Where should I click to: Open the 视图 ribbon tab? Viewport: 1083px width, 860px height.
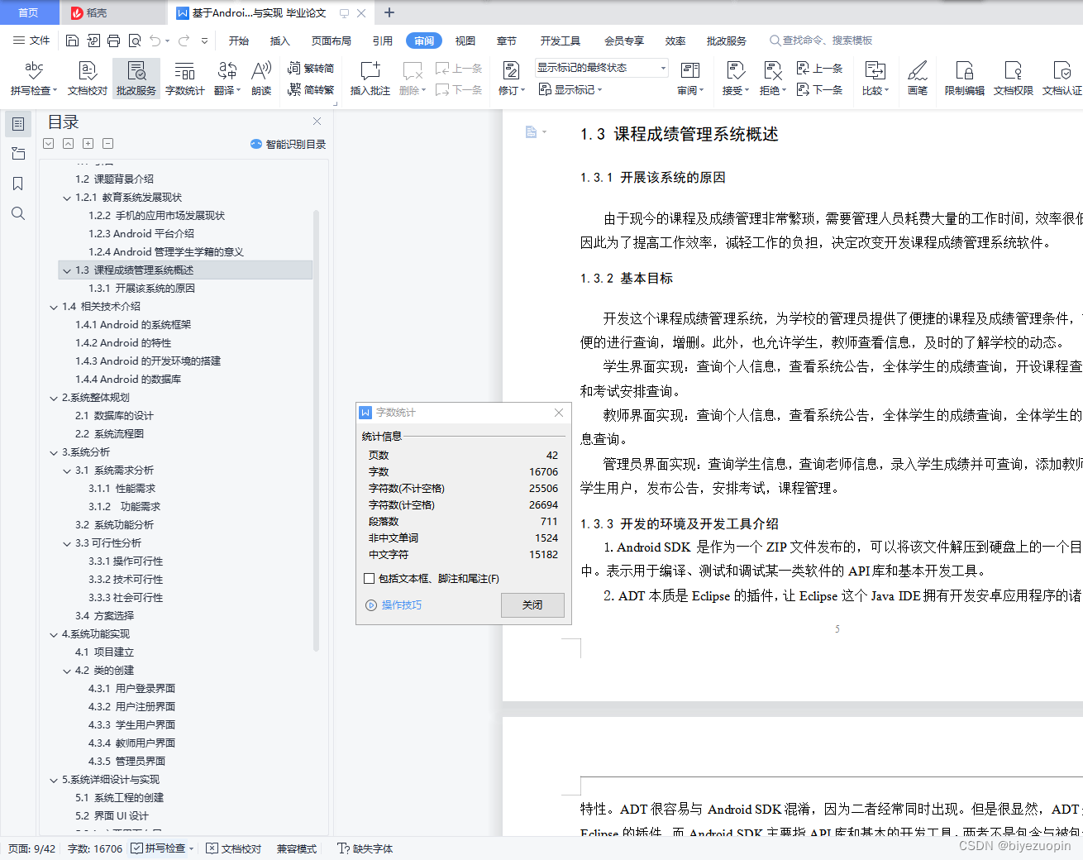(465, 41)
